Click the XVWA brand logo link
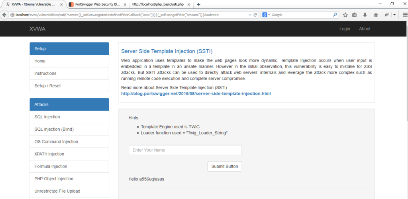This screenshot has width=408, height=199. [x=37, y=29]
